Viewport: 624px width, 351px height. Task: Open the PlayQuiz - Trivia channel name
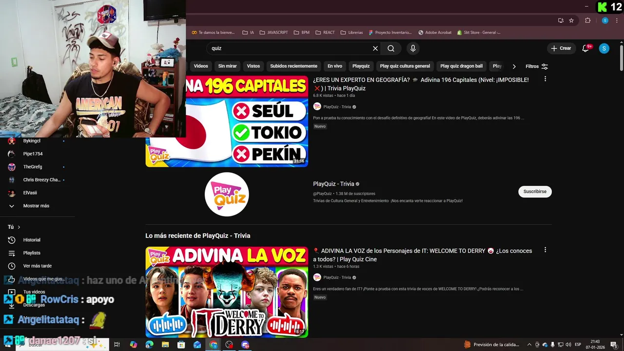pos(333,184)
